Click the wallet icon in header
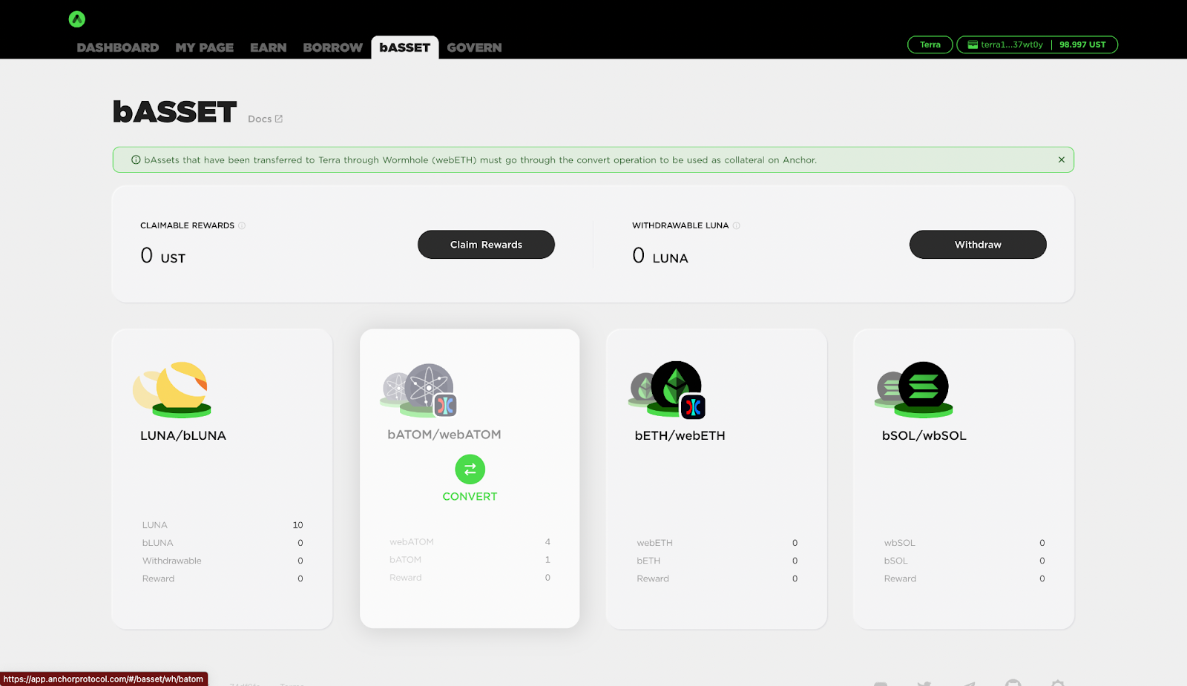Image resolution: width=1187 pixels, height=686 pixels. (973, 44)
